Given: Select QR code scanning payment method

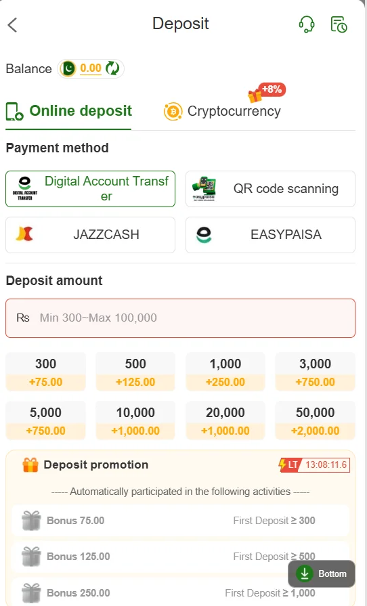Looking at the screenshot, I should 270,189.
